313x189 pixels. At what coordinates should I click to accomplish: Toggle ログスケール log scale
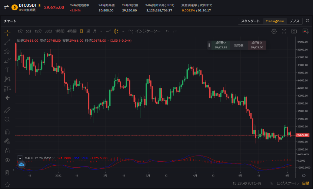[x=287, y=183]
